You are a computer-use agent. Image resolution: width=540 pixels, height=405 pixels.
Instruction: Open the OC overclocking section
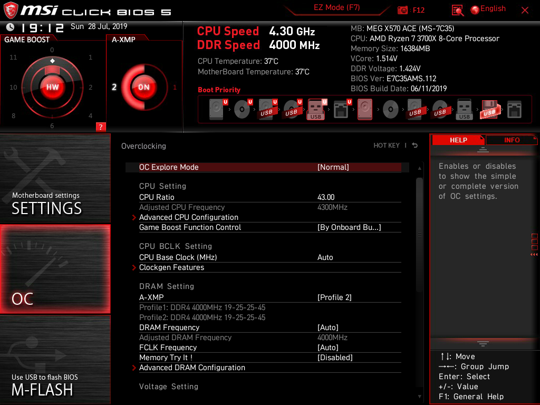(55, 269)
